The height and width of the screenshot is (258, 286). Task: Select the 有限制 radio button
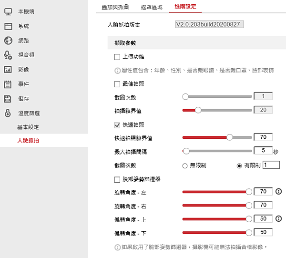[x=239, y=166]
